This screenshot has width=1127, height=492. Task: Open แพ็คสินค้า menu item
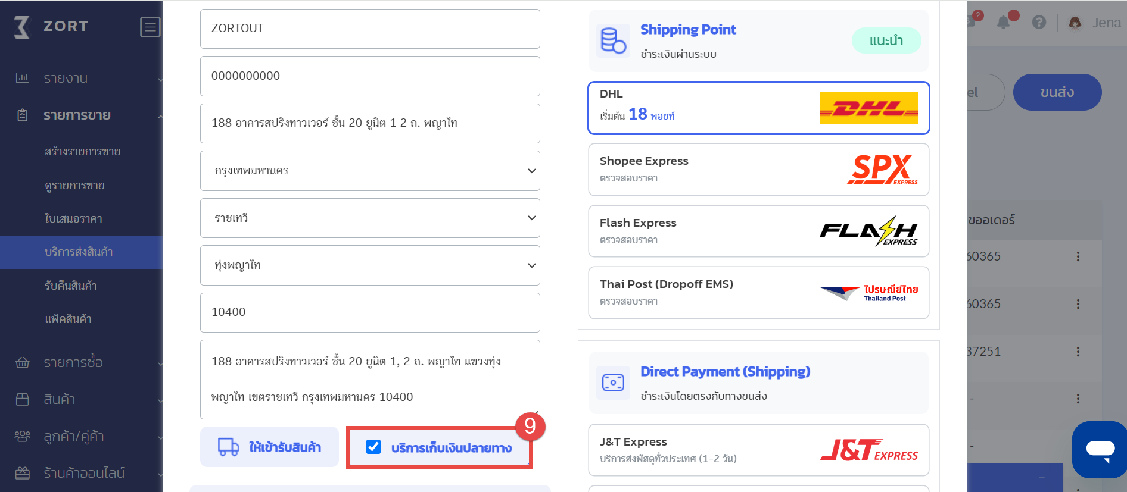click(x=68, y=319)
